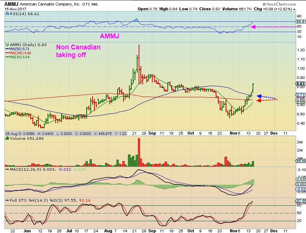The image size is (306, 233).
Task: Click the candlestick icon beside AMMJ (Daily)
Action: point(7,45)
